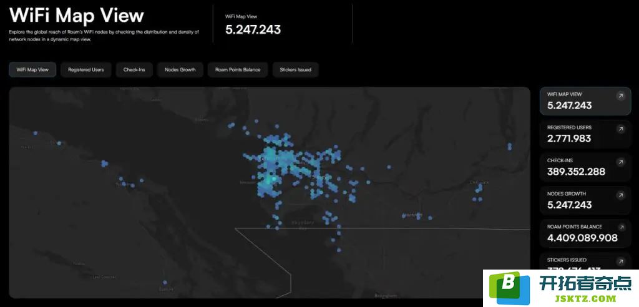Switch to the WiFi Map View tab
This screenshot has width=639, height=307.
[32, 70]
